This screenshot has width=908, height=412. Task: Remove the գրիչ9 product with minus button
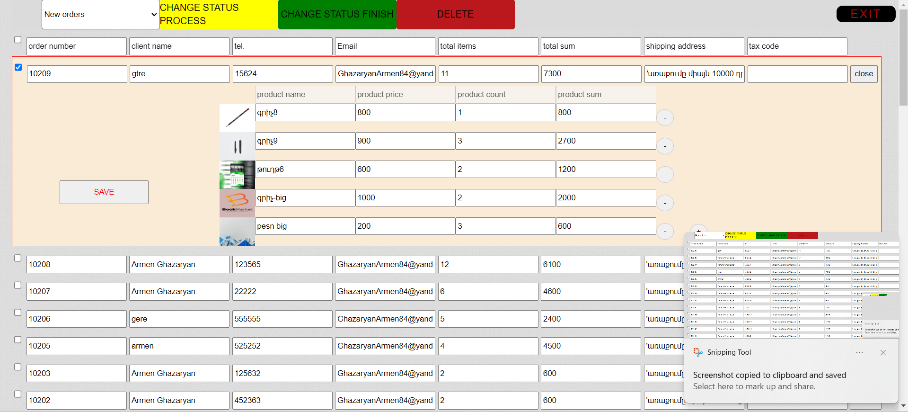pyautogui.click(x=665, y=146)
